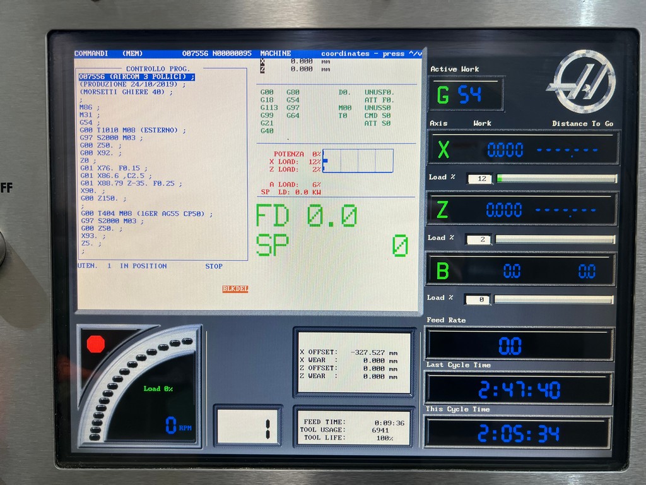Click the active M00 code
This screenshot has height=485, width=646.
coord(345,107)
